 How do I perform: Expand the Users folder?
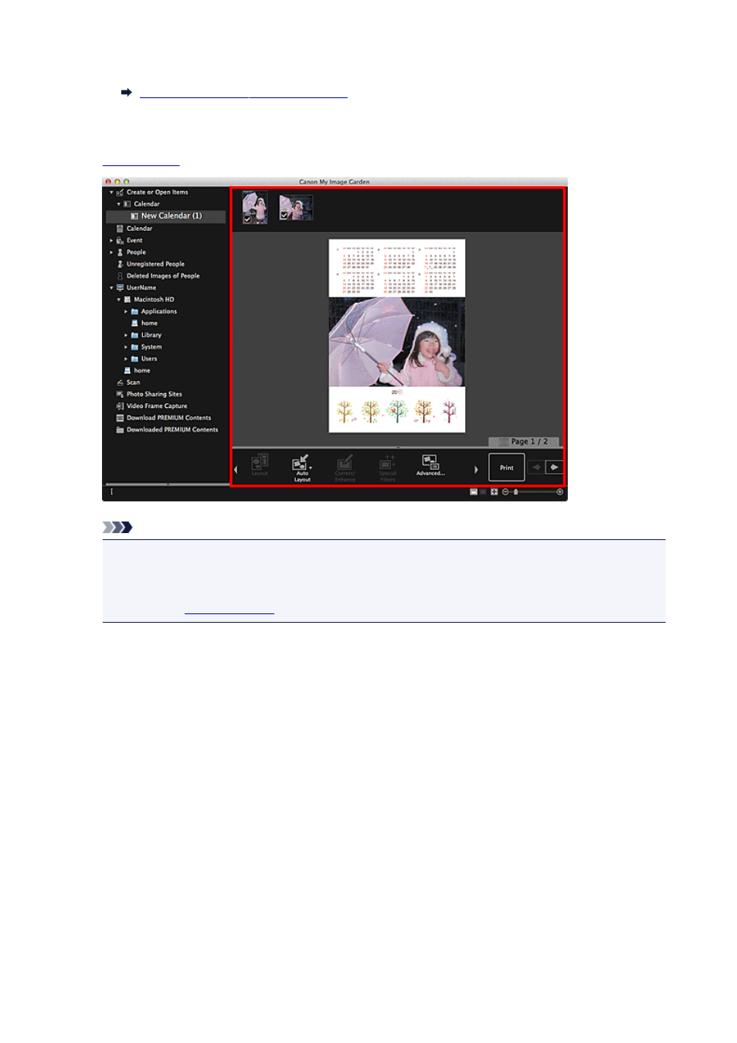click(x=126, y=358)
